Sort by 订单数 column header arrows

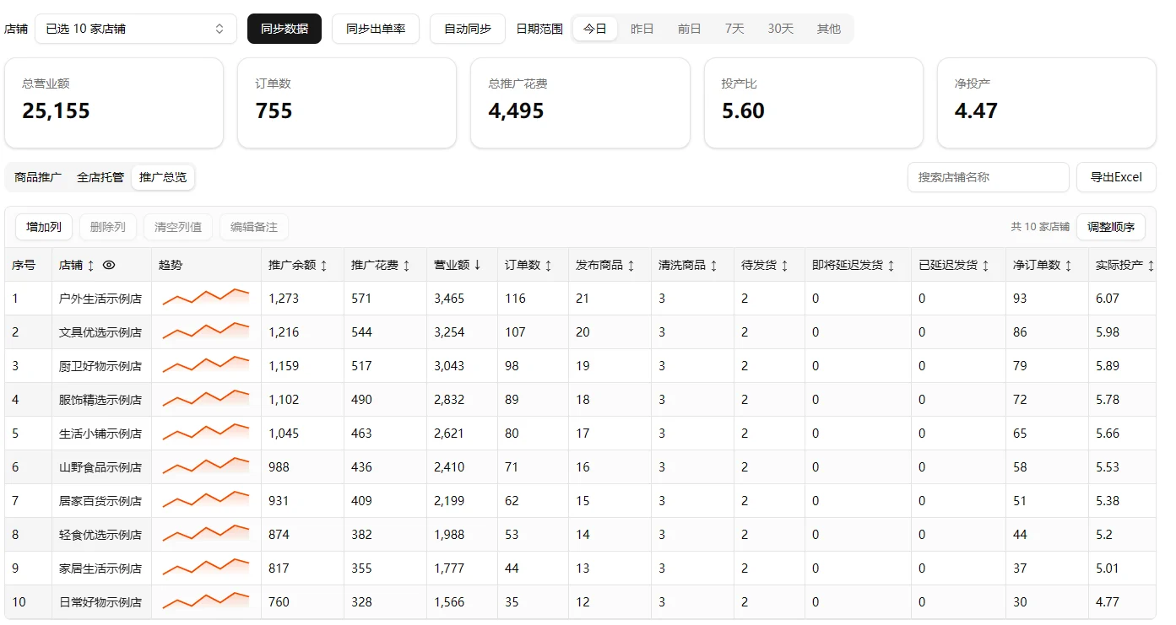pyautogui.click(x=548, y=265)
